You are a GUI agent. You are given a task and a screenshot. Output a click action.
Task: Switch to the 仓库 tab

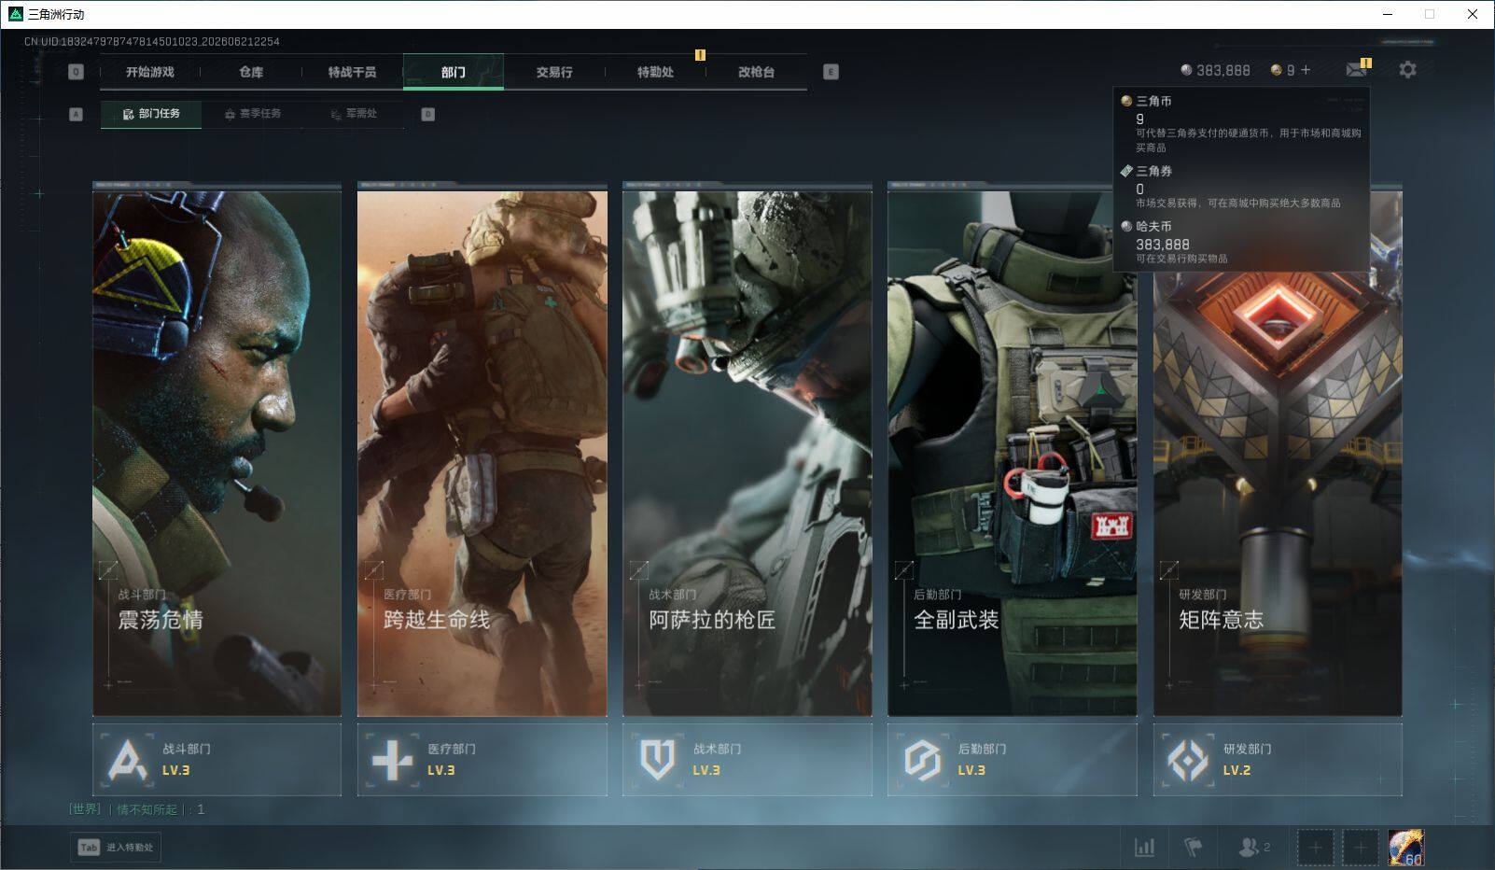pos(251,72)
